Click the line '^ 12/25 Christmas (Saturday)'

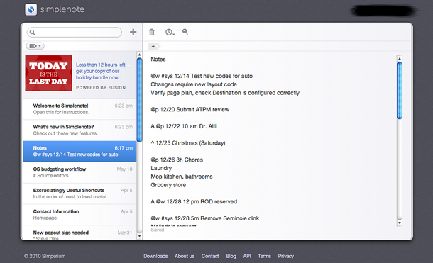tap(188, 143)
